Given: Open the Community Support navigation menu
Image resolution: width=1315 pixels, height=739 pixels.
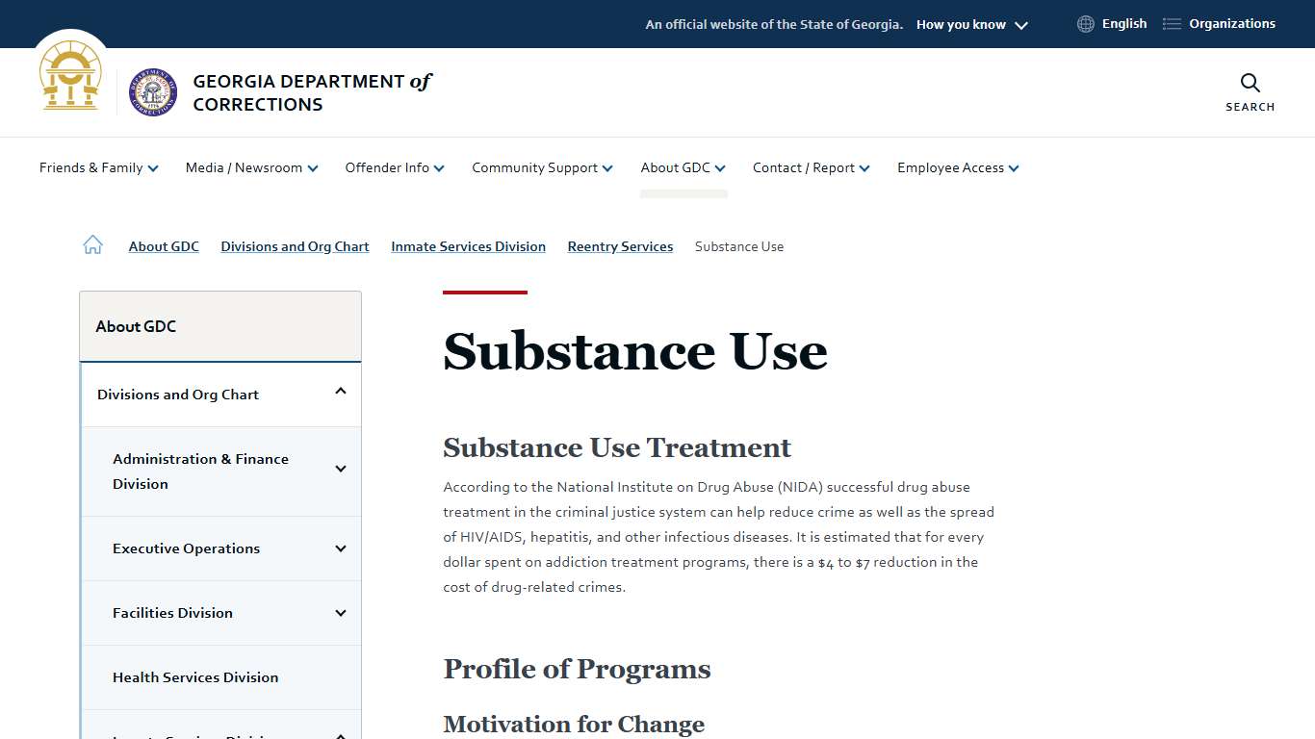Looking at the screenshot, I should coord(541,167).
